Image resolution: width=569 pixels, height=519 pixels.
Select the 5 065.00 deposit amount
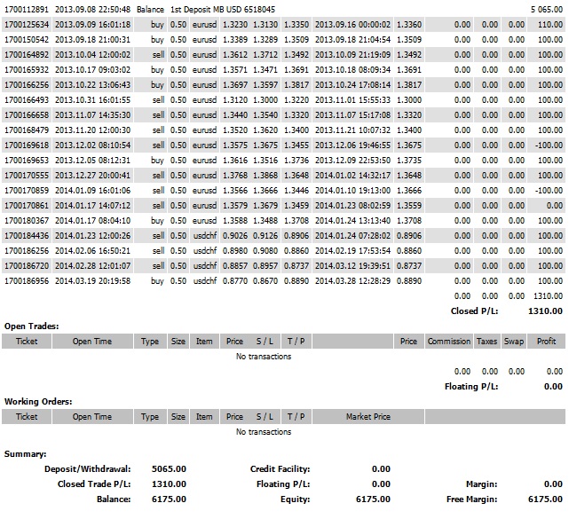pos(547,10)
